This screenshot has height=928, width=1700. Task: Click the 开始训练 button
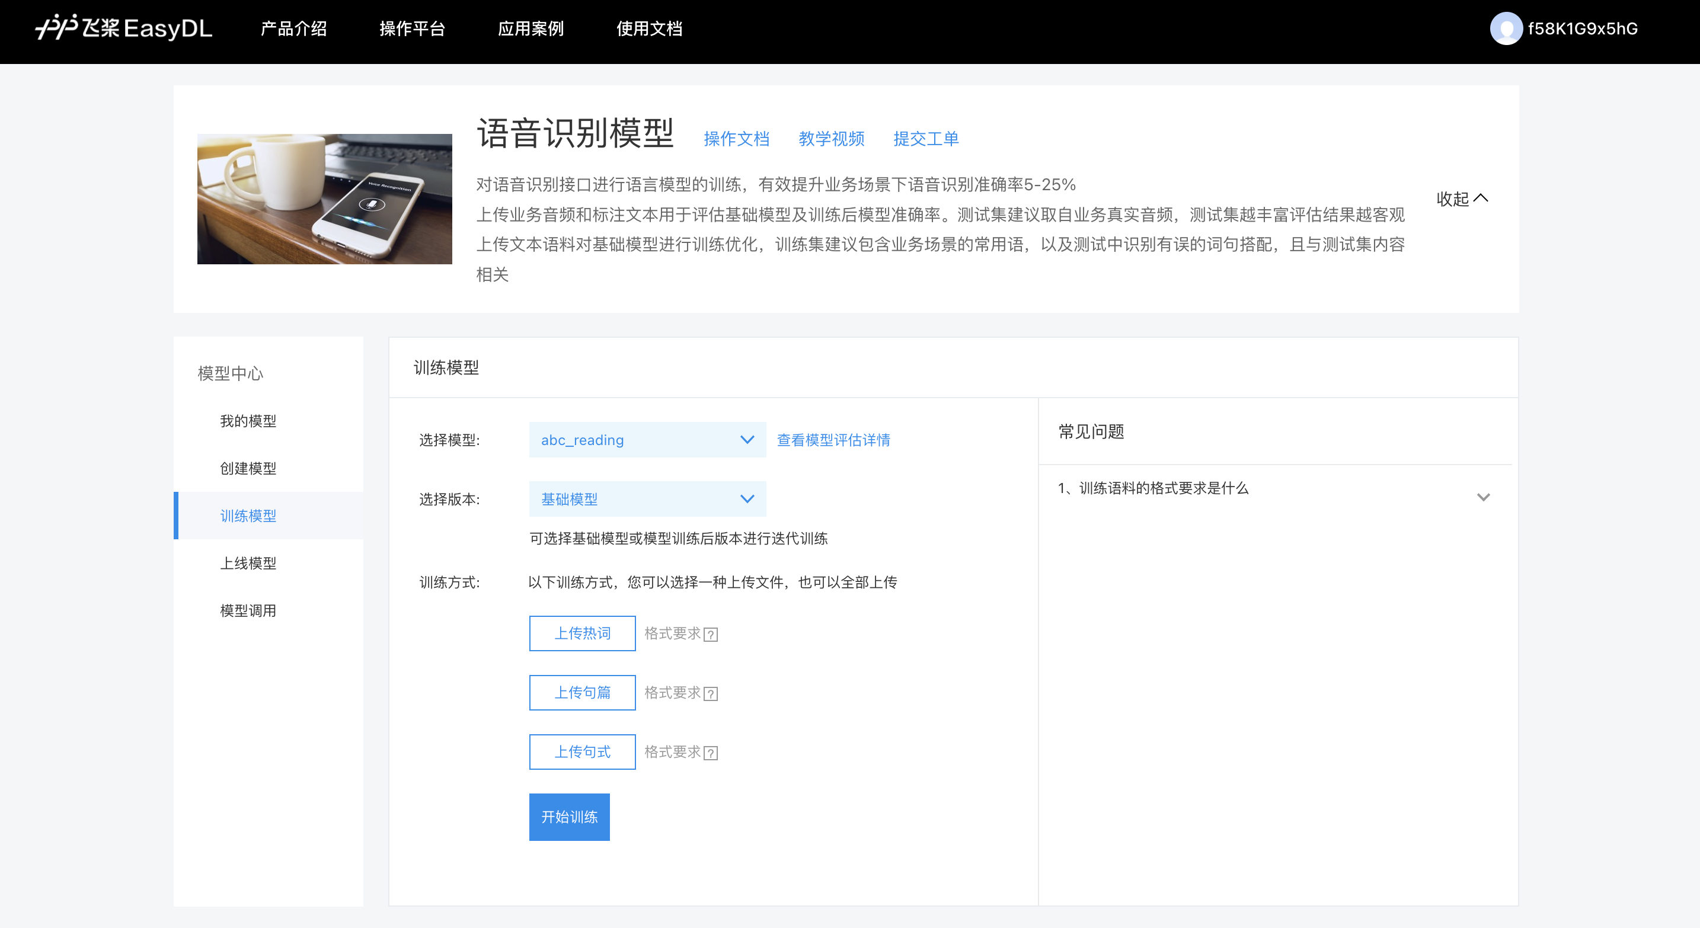[x=570, y=817]
